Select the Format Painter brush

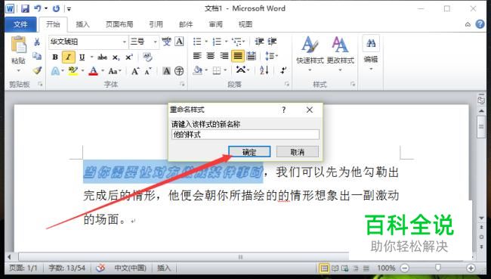coord(37,70)
